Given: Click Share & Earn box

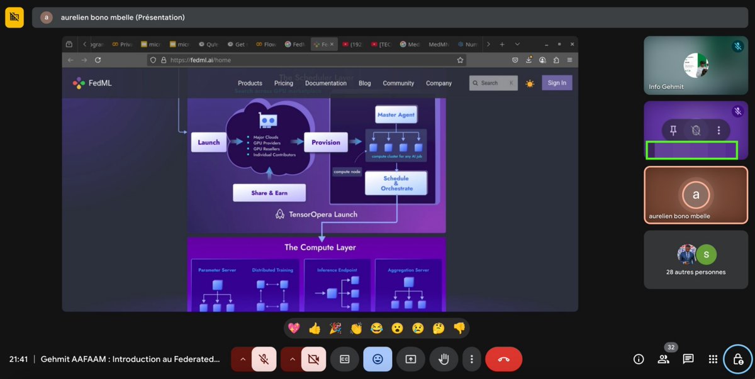Looking at the screenshot, I should click(x=269, y=193).
